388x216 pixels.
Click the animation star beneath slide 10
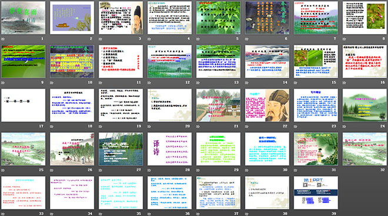point(52,83)
